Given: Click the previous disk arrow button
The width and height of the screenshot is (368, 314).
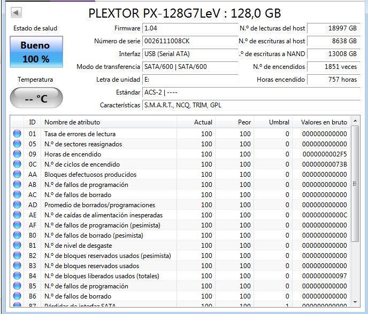Looking at the screenshot, I should 16,12.
